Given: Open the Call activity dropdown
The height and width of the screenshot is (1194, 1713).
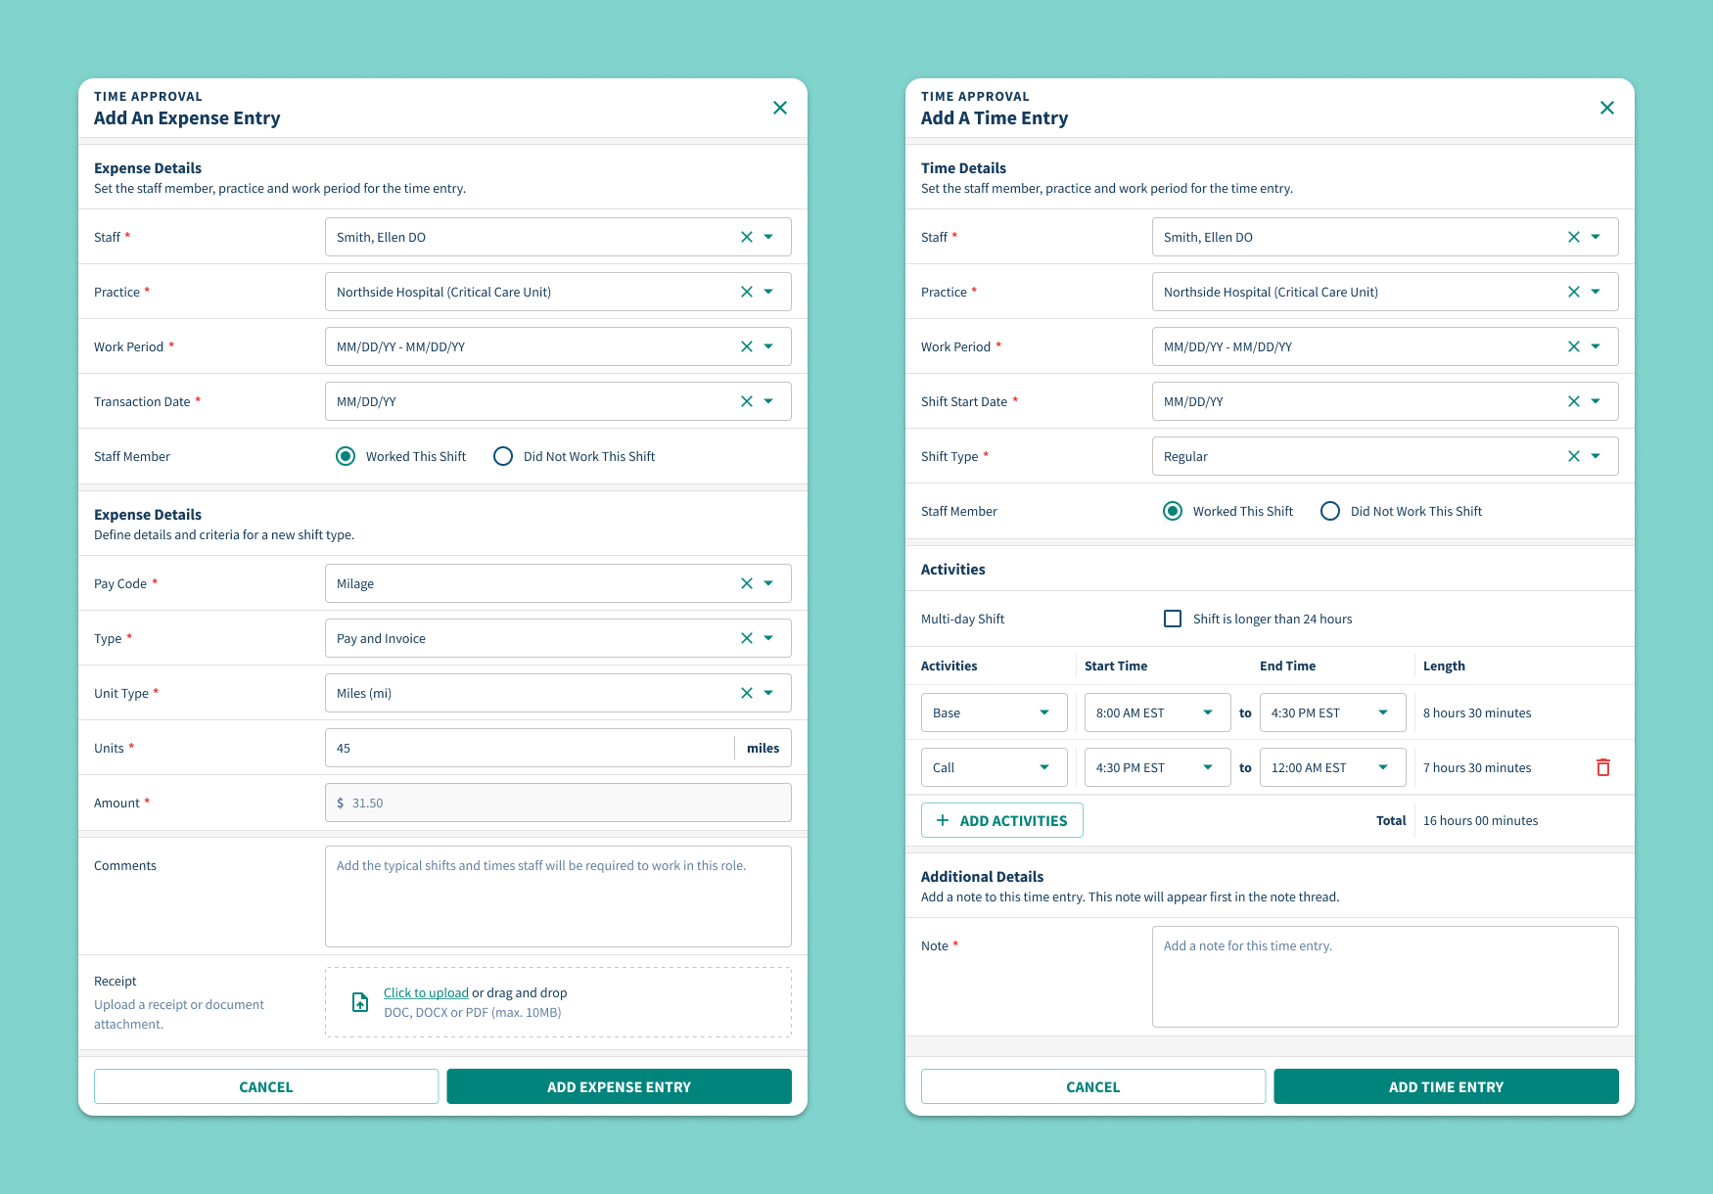Looking at the screenshot, I should tap(995, 767).
